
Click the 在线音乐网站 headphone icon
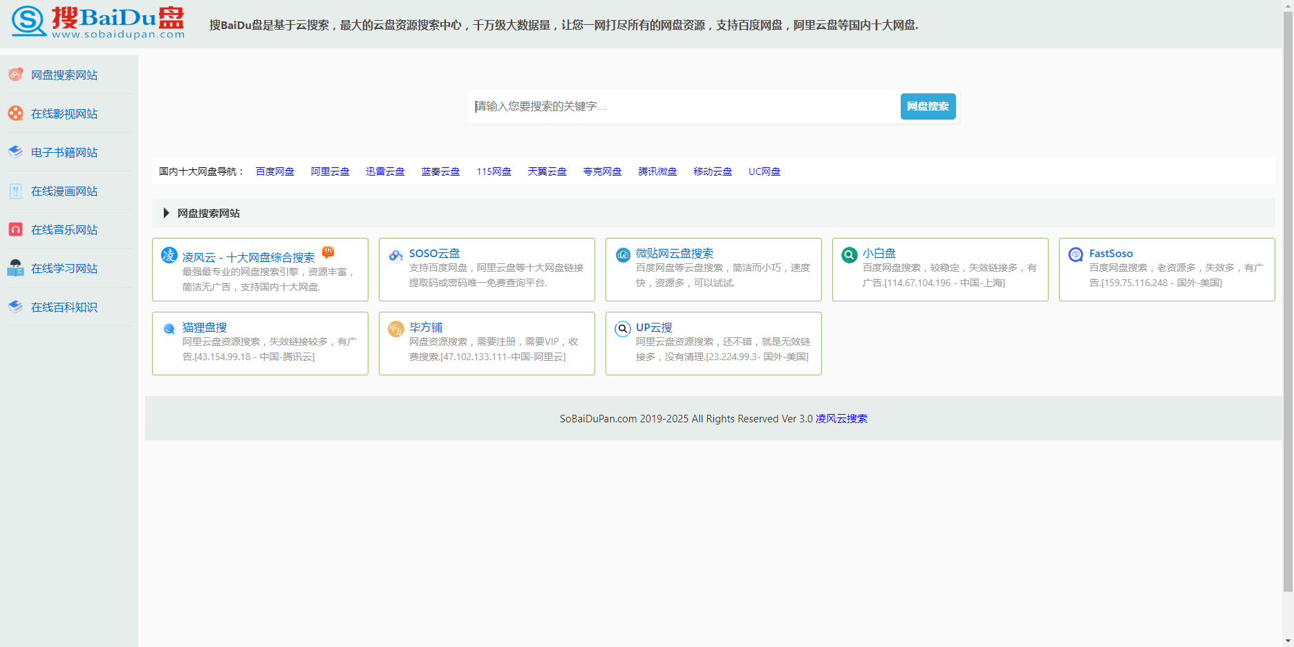coord(15,229)
